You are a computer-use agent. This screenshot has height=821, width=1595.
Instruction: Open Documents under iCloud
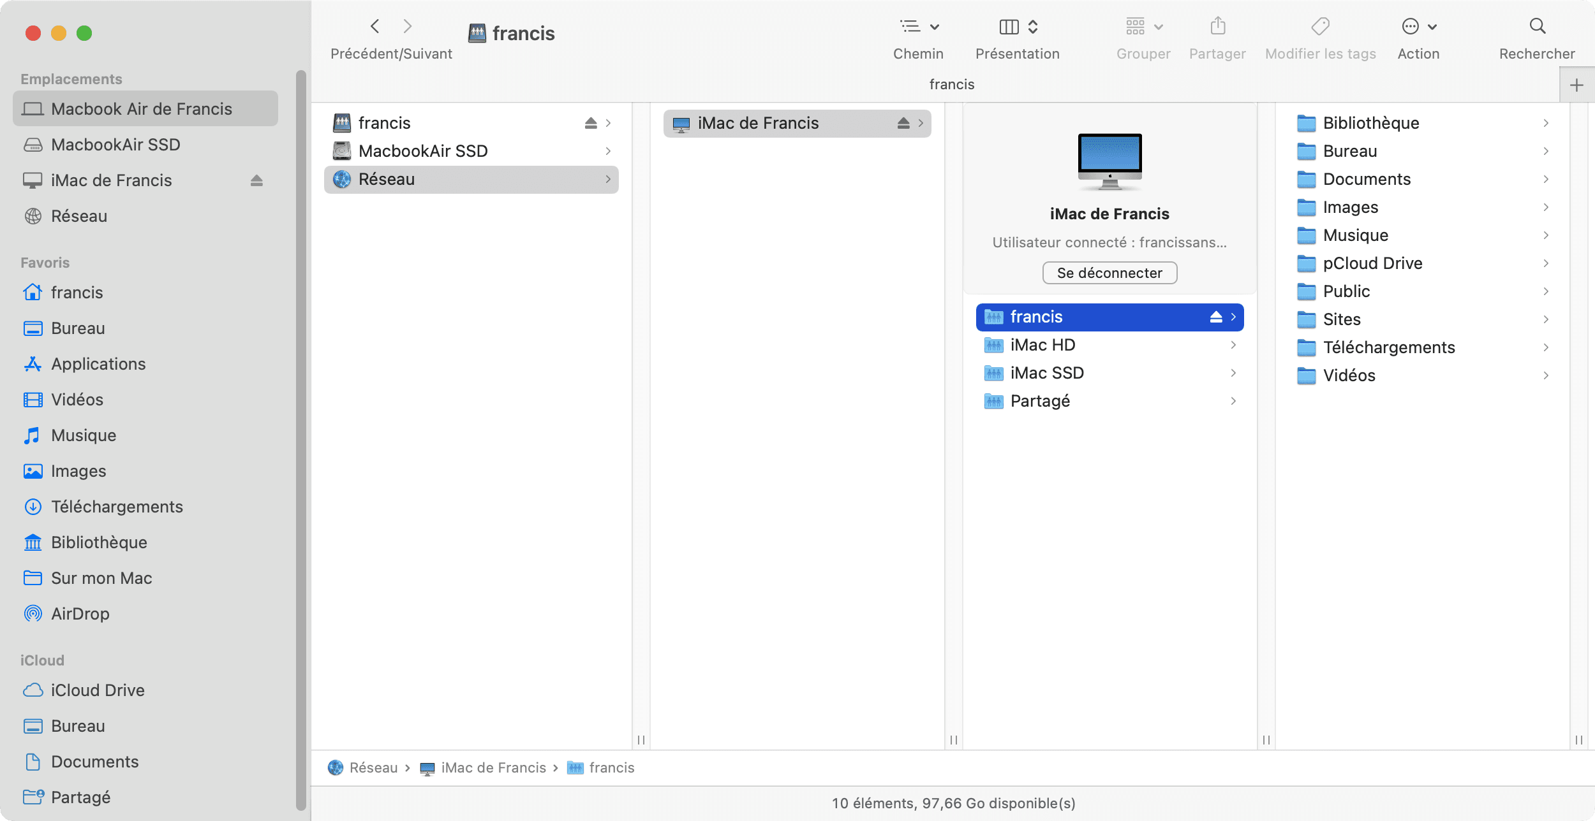point(145,762)
